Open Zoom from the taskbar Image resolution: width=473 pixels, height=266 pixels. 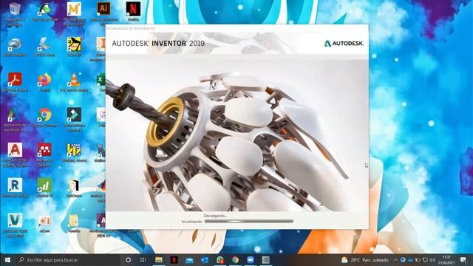(x=251, y=259)
